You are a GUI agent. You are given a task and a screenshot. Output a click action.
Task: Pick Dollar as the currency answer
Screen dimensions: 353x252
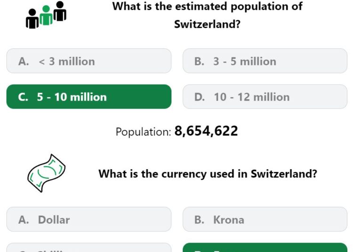(89, 220)
